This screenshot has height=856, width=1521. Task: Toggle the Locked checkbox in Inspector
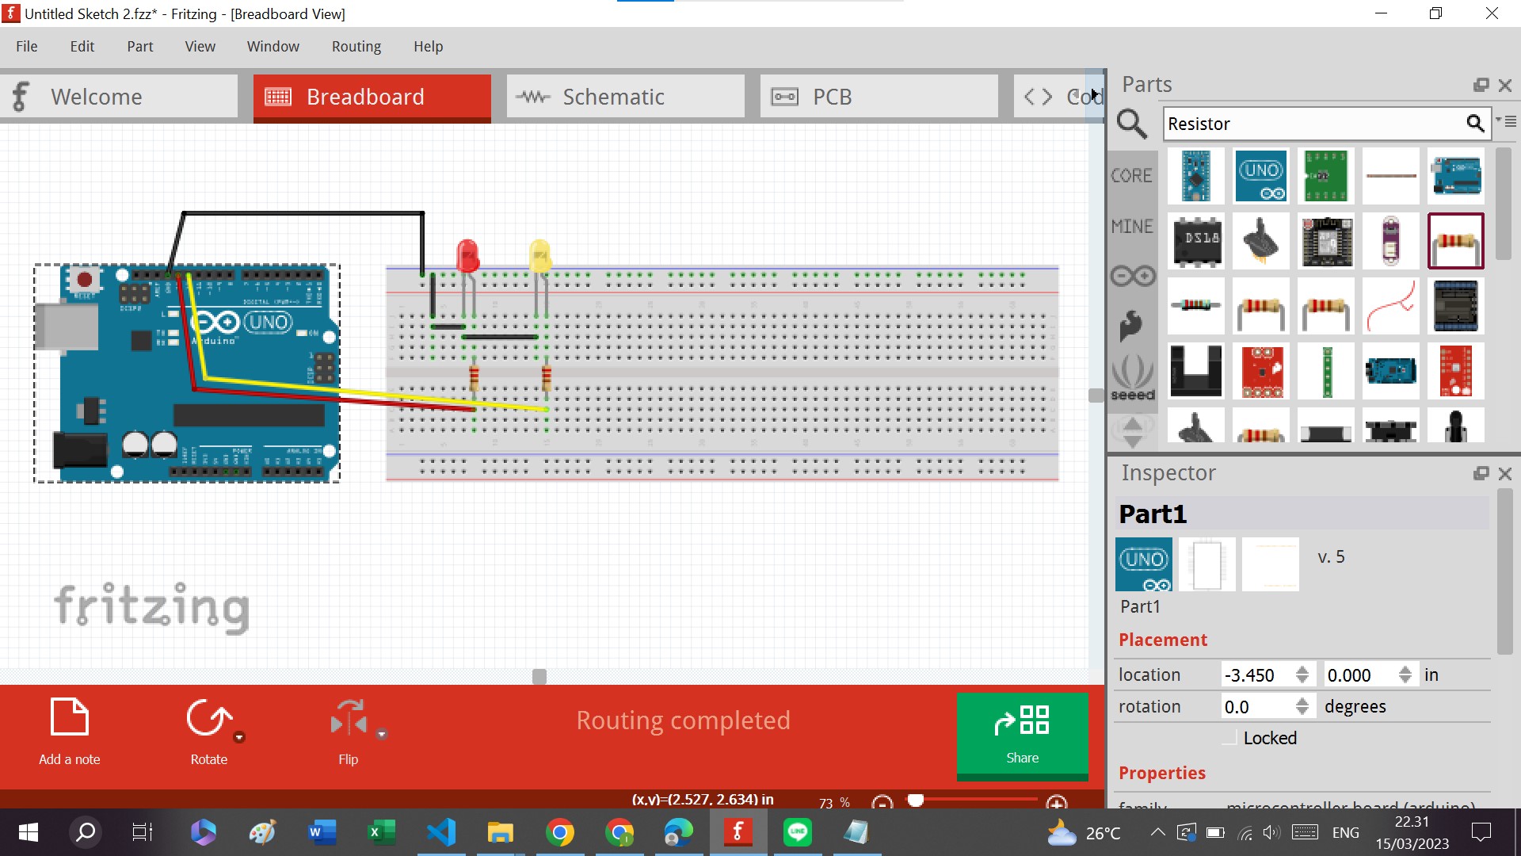tap(1230, 738)
